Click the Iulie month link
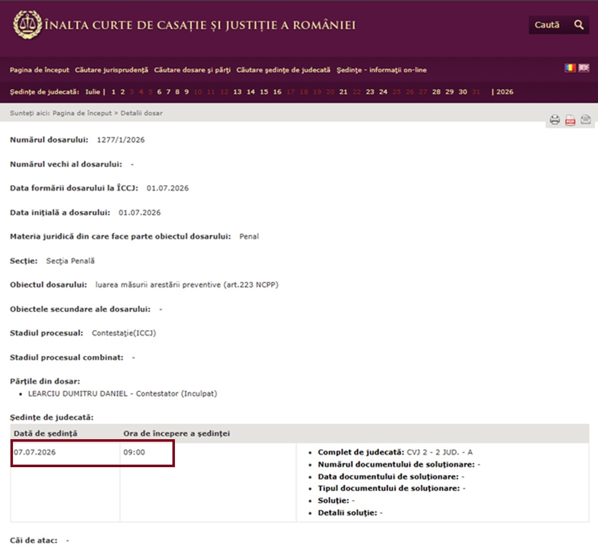598x552 pixels. 93,92
